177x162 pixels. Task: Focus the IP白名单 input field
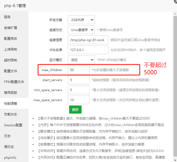tap(88, 50)
